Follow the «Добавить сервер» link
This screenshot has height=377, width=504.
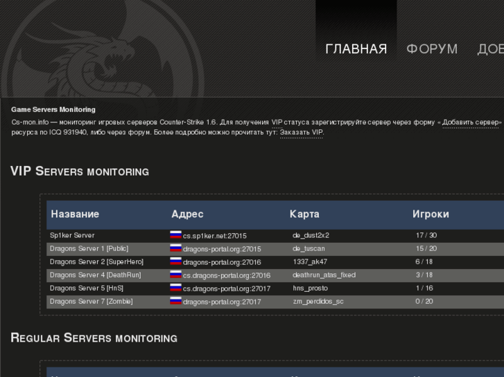tap(471, 122)
